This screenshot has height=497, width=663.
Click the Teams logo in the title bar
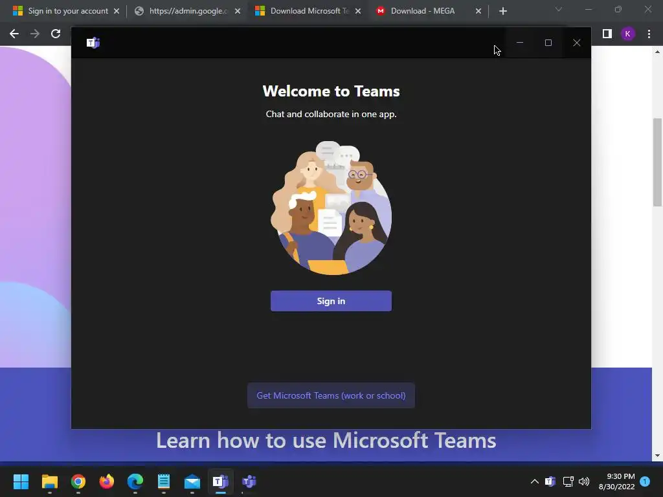pos(93,43)
